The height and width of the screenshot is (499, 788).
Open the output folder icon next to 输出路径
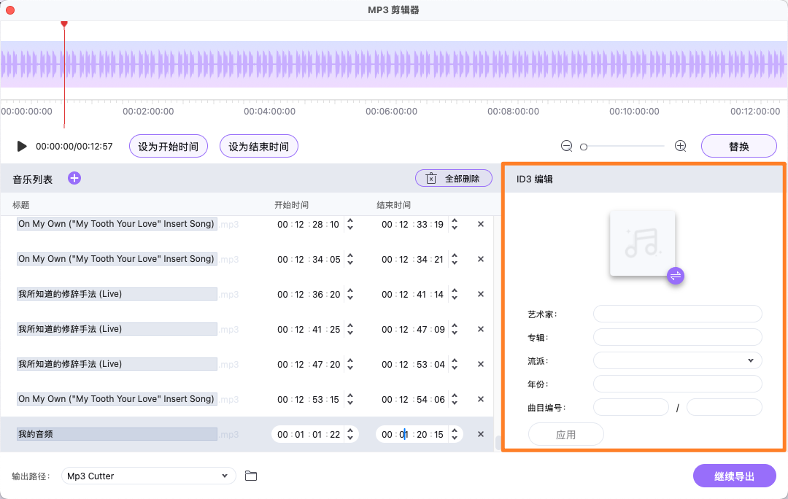click(251, 476)
